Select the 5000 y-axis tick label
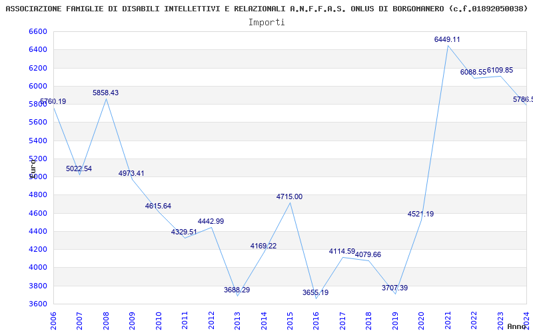 [38, 176]
